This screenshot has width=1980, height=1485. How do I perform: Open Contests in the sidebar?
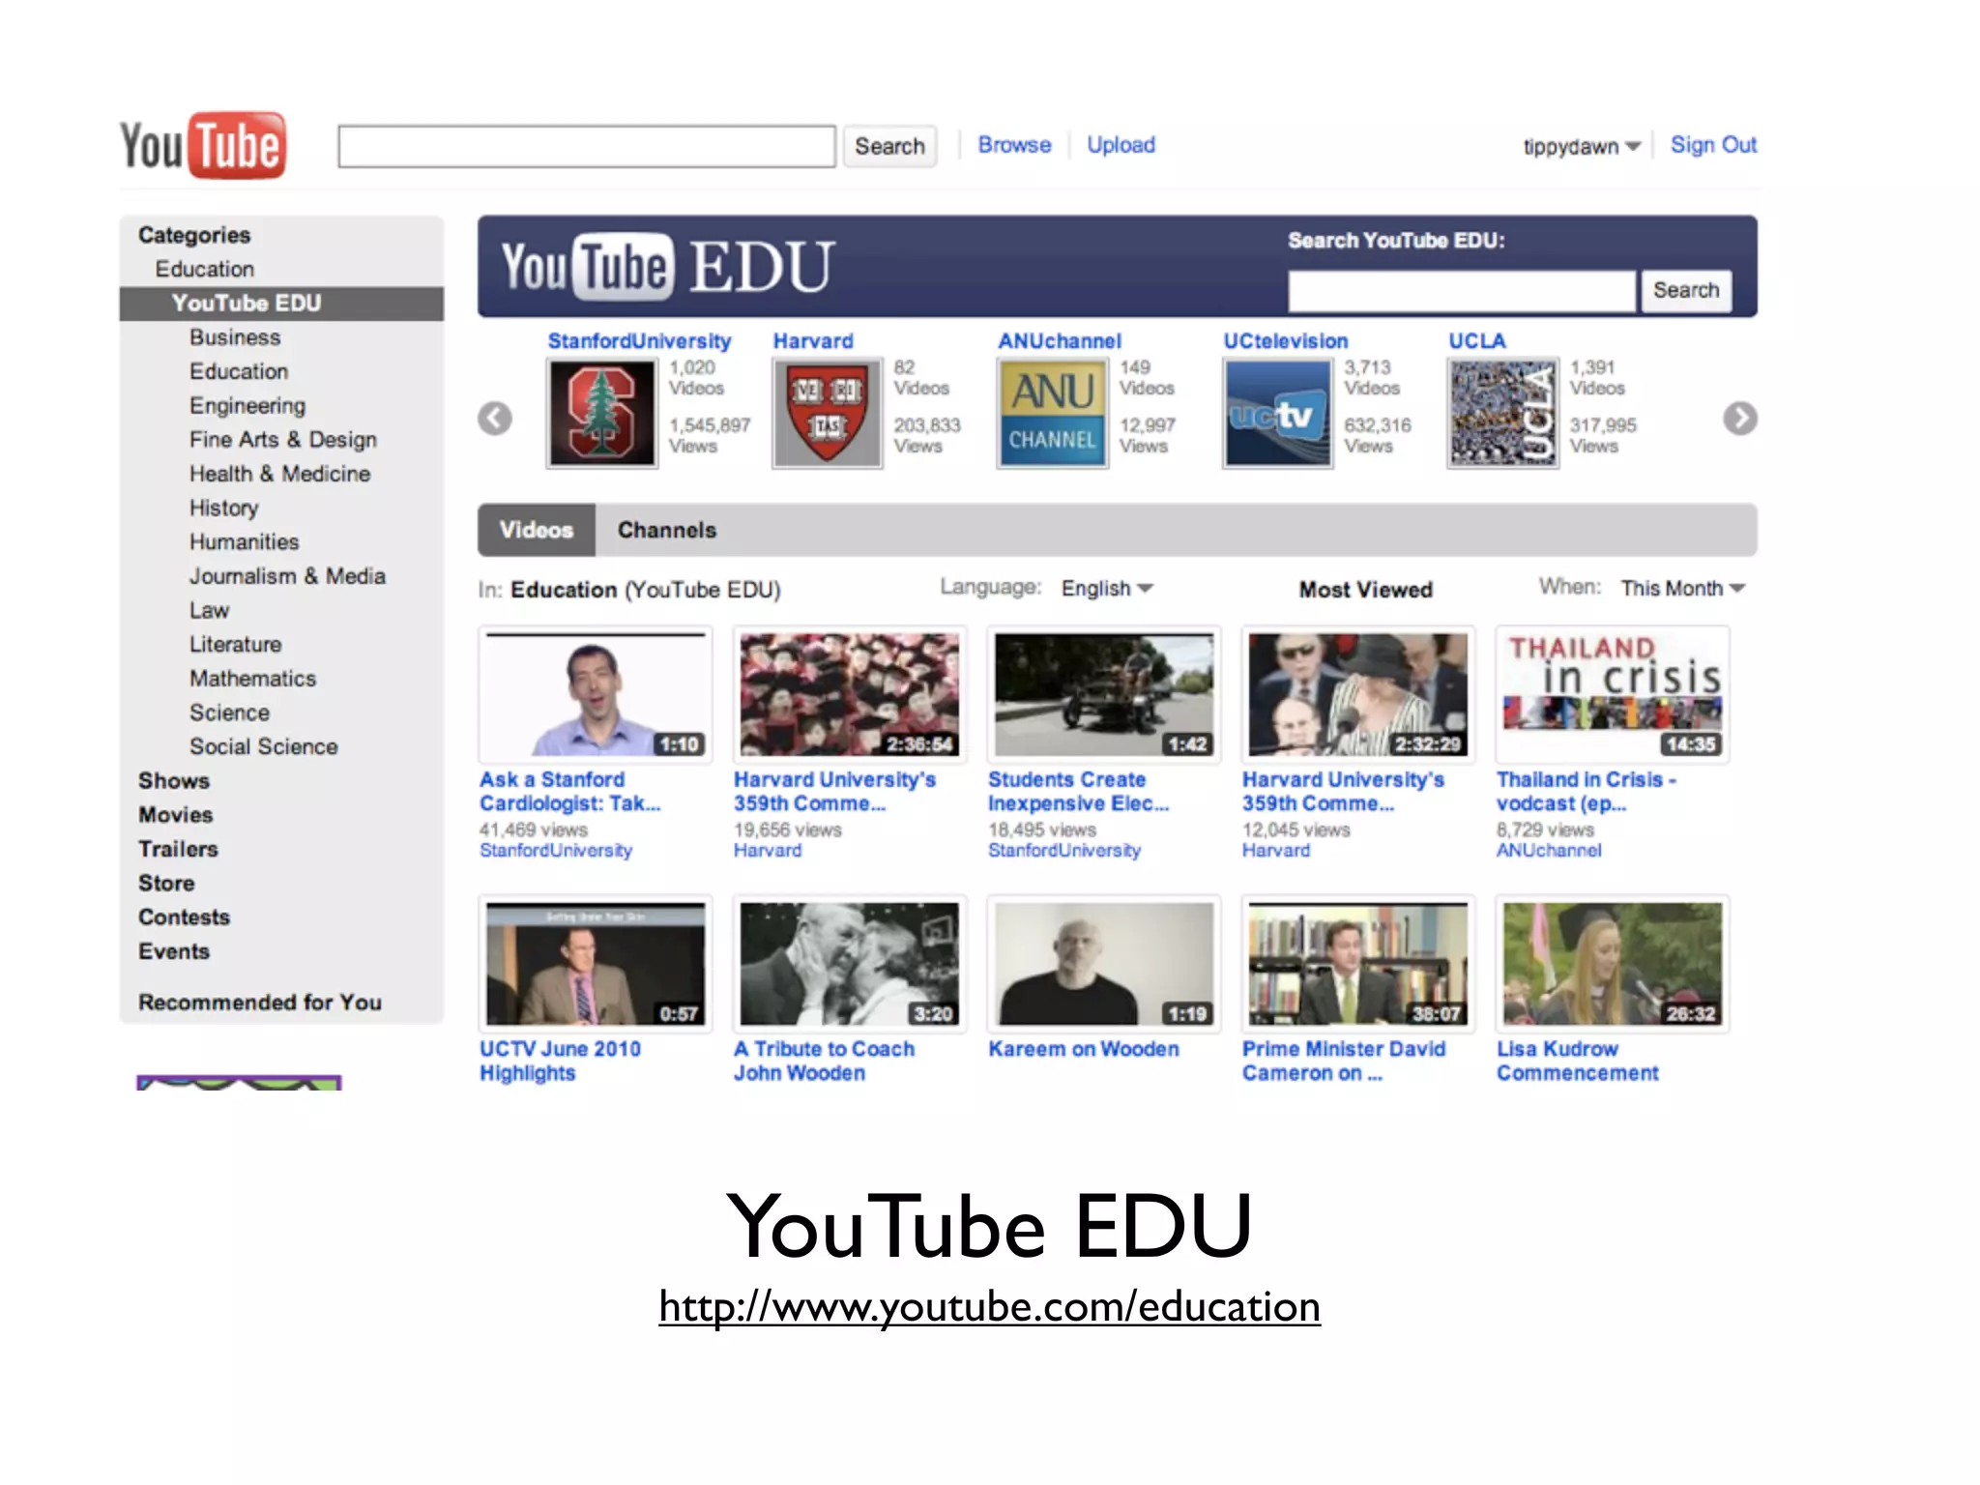[x=185, y=917]
